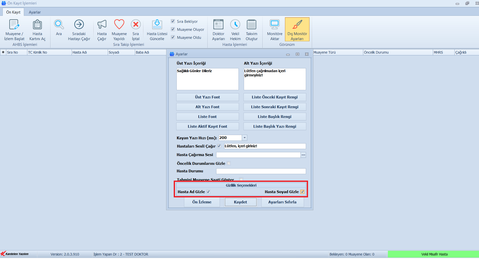The height and width of the screenshot is (259, 479).
Task: Enable Öncelik Durumlarını Gizle checkbox
Action: coord(229,163)
